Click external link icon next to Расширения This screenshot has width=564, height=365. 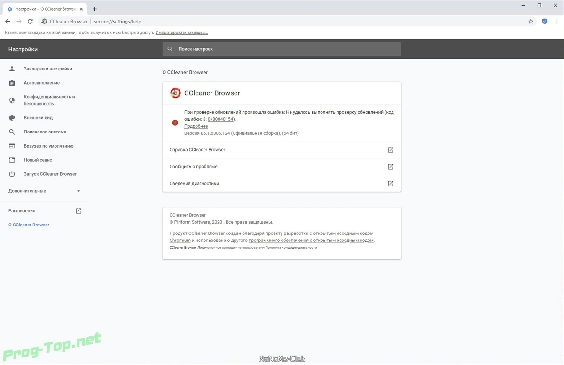point(78,211)
